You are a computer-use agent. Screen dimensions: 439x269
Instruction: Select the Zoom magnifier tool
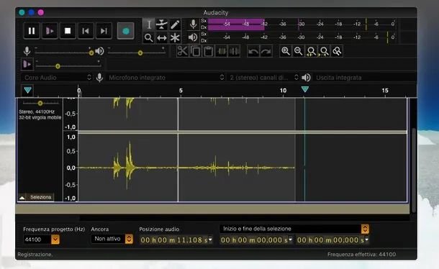coord(149,37)
